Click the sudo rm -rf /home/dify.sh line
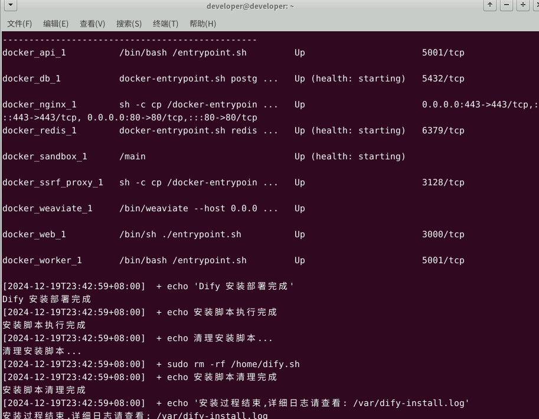The height and width of the screenshot is (419, 539). click(151, 364)
